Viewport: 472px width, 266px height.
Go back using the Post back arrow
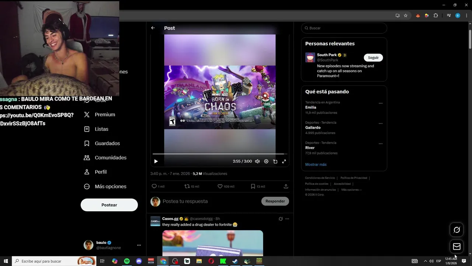pos(153,28)
